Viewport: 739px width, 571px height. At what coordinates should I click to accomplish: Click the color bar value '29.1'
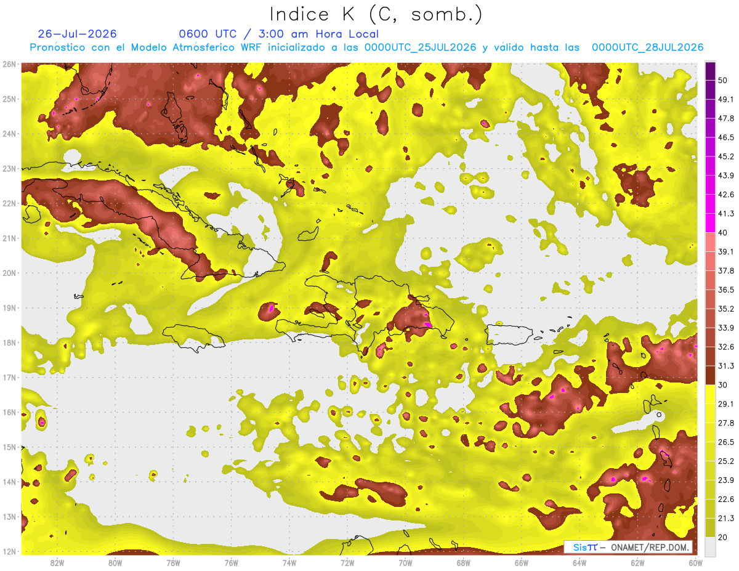coord(726,403)
